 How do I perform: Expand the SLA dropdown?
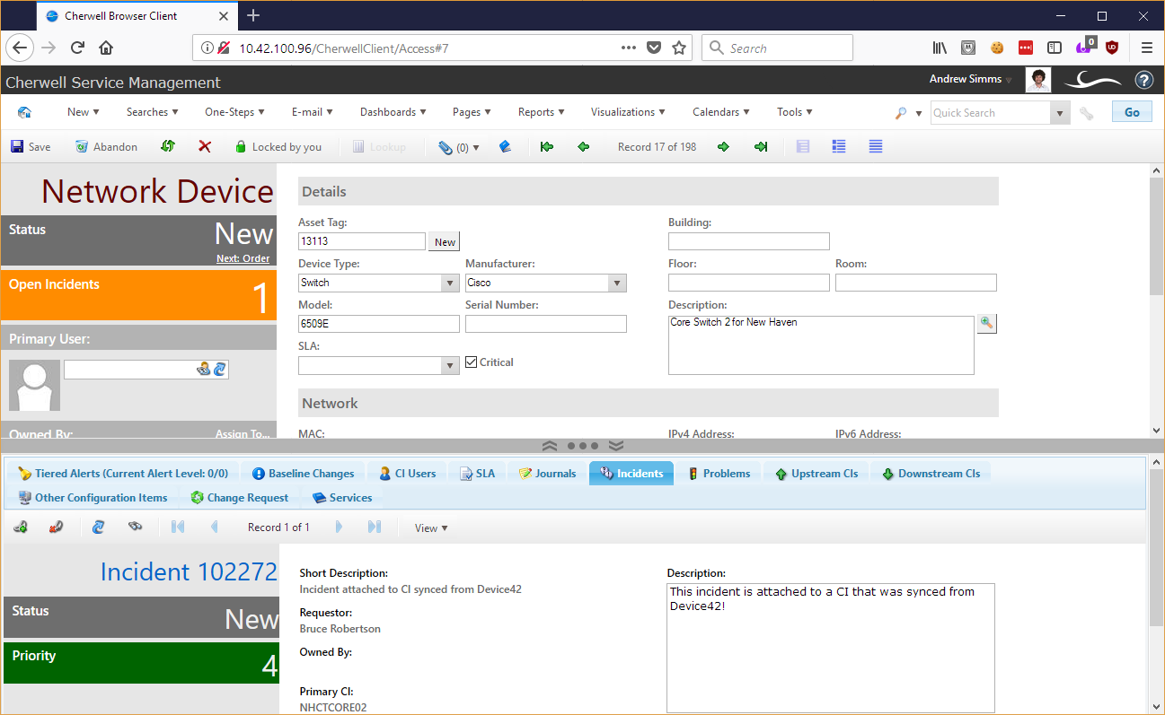451,366
